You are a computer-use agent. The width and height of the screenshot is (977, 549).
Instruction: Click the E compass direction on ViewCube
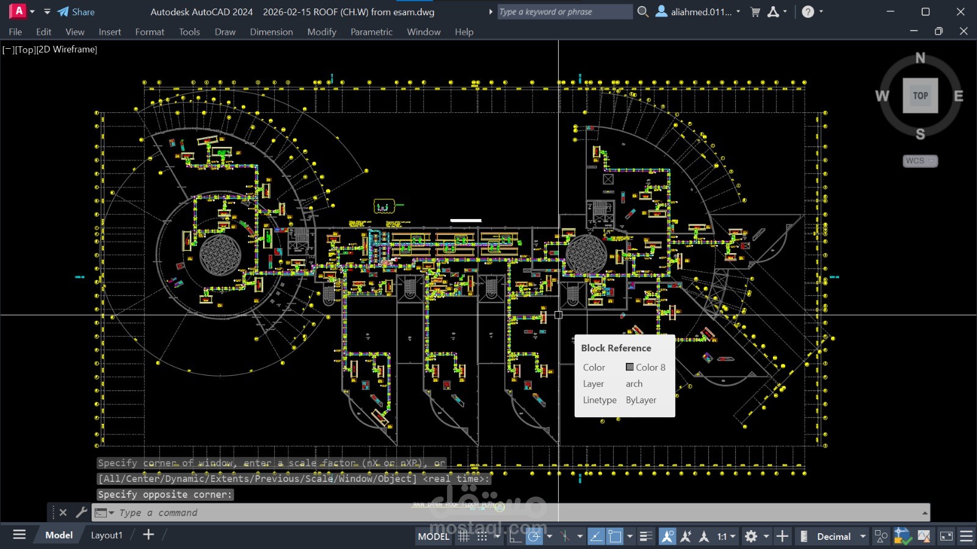(x=959, y=96)
